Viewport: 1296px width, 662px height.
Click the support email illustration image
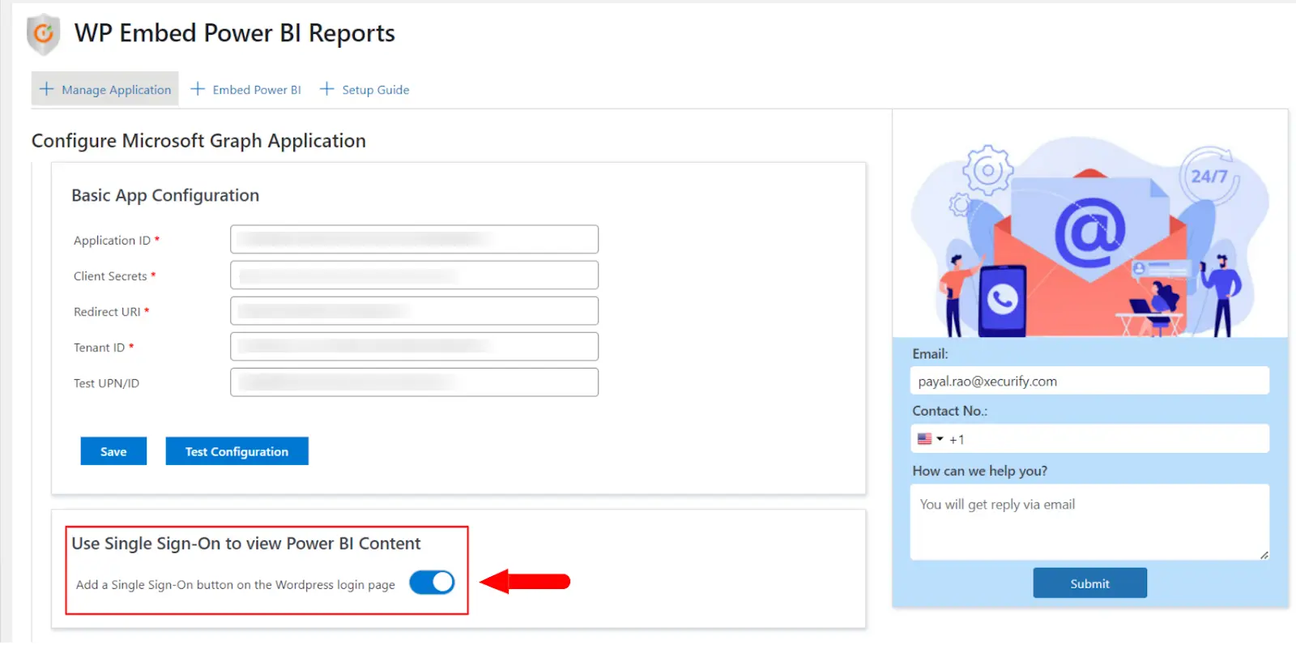1089,237
